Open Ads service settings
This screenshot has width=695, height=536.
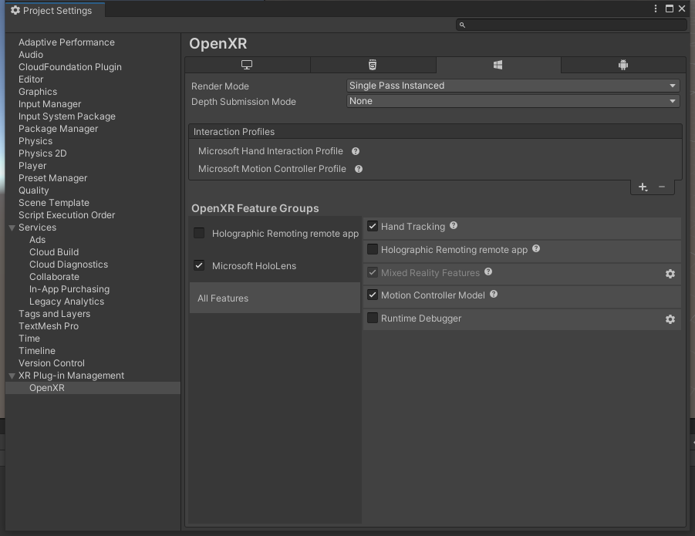(37, 240)
